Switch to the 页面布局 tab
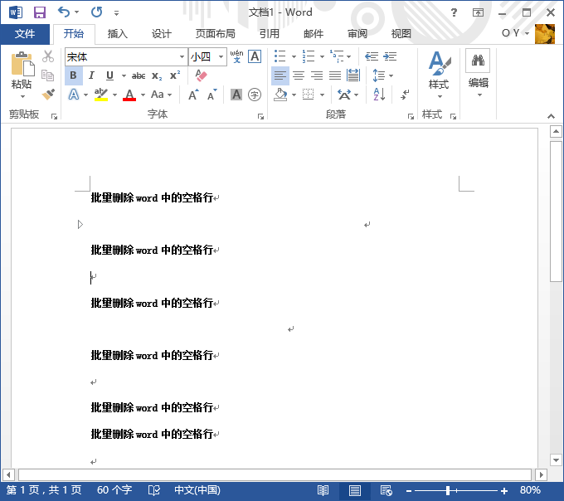 (215, 34)
